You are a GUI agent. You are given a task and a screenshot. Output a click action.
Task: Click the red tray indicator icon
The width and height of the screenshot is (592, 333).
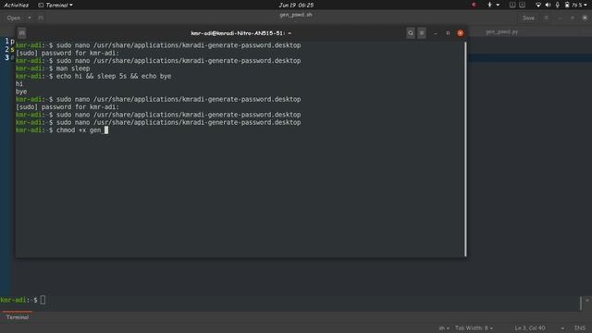point(475,5)
